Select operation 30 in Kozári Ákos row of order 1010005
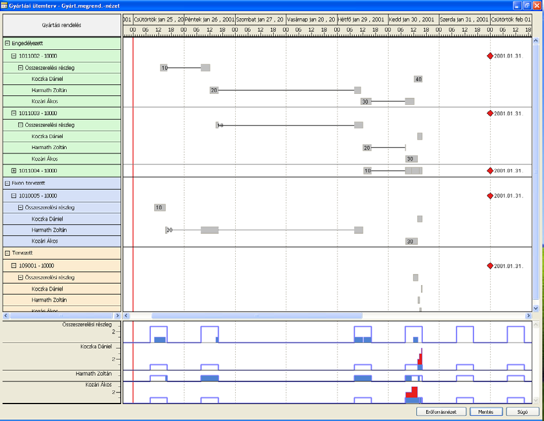Viewport: 544px width, 421px height. coord(411,241)
